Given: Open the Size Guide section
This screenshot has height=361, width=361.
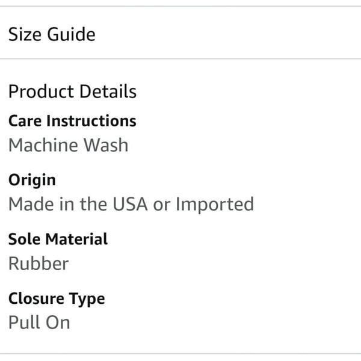Looking at the screenshot, I should tap(180, 33).
